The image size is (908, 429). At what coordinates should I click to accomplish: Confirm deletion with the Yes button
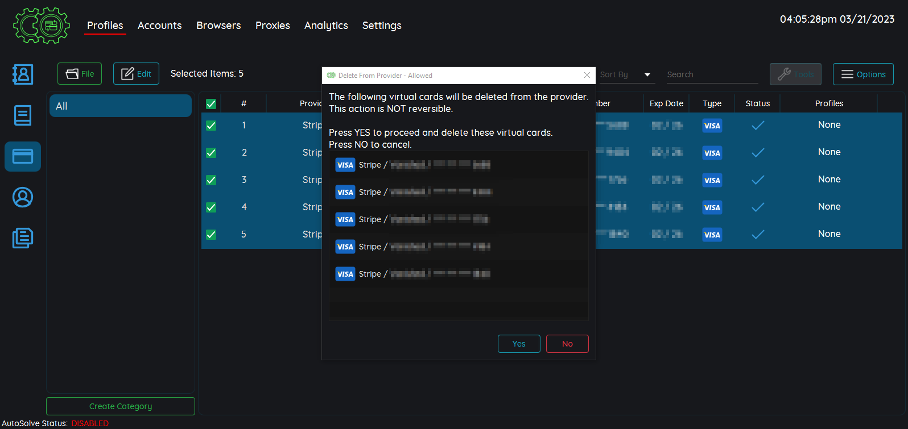coord(519,344)
